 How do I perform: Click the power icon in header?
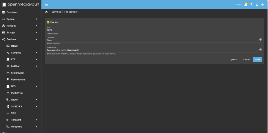click(x=263, y=4)
